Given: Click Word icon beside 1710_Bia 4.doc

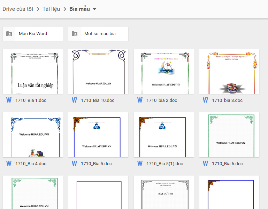Looking at the screenshot, I should tap(9, 163).
